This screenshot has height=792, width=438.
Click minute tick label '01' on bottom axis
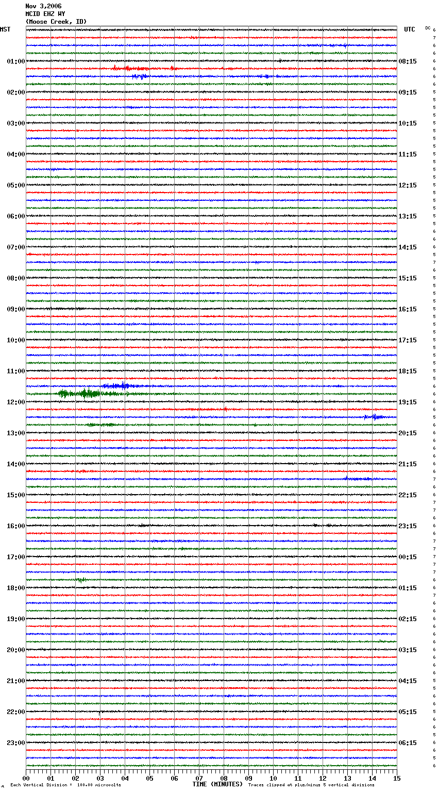[x=50, y=778]
